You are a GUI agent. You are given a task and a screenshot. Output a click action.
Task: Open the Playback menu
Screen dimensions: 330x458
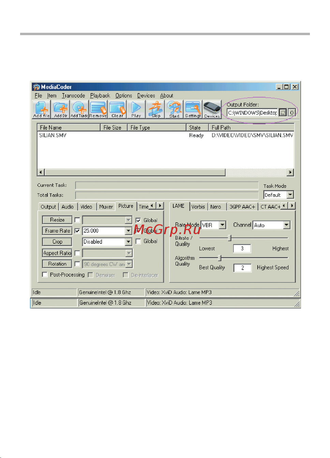[x=100, y=96]
